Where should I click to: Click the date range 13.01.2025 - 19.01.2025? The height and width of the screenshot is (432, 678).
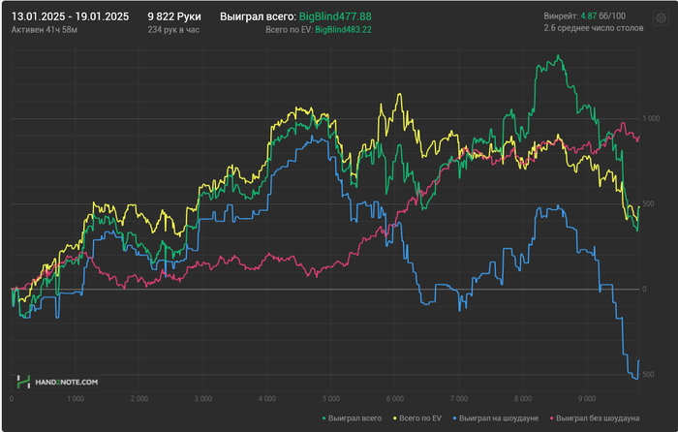coord(70,16)
